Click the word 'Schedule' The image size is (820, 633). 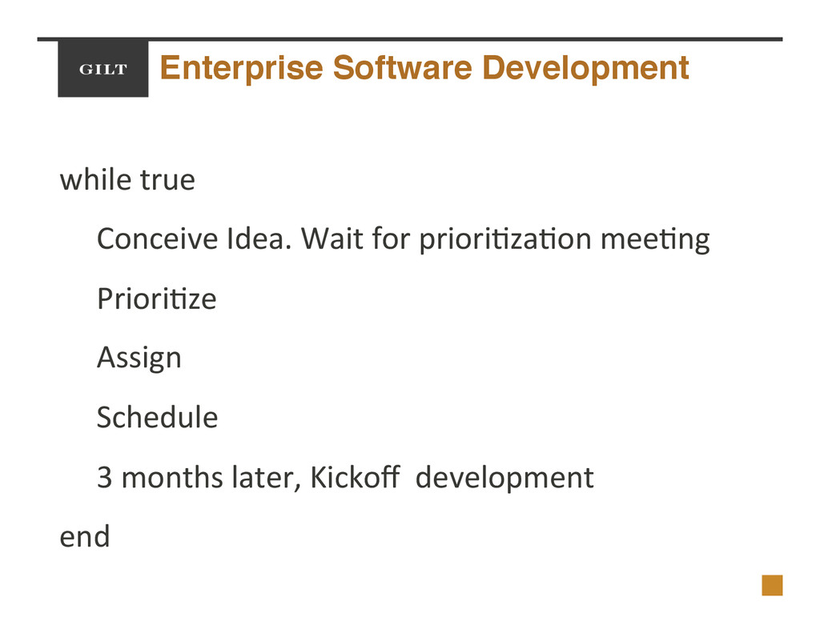pos(157,417)
